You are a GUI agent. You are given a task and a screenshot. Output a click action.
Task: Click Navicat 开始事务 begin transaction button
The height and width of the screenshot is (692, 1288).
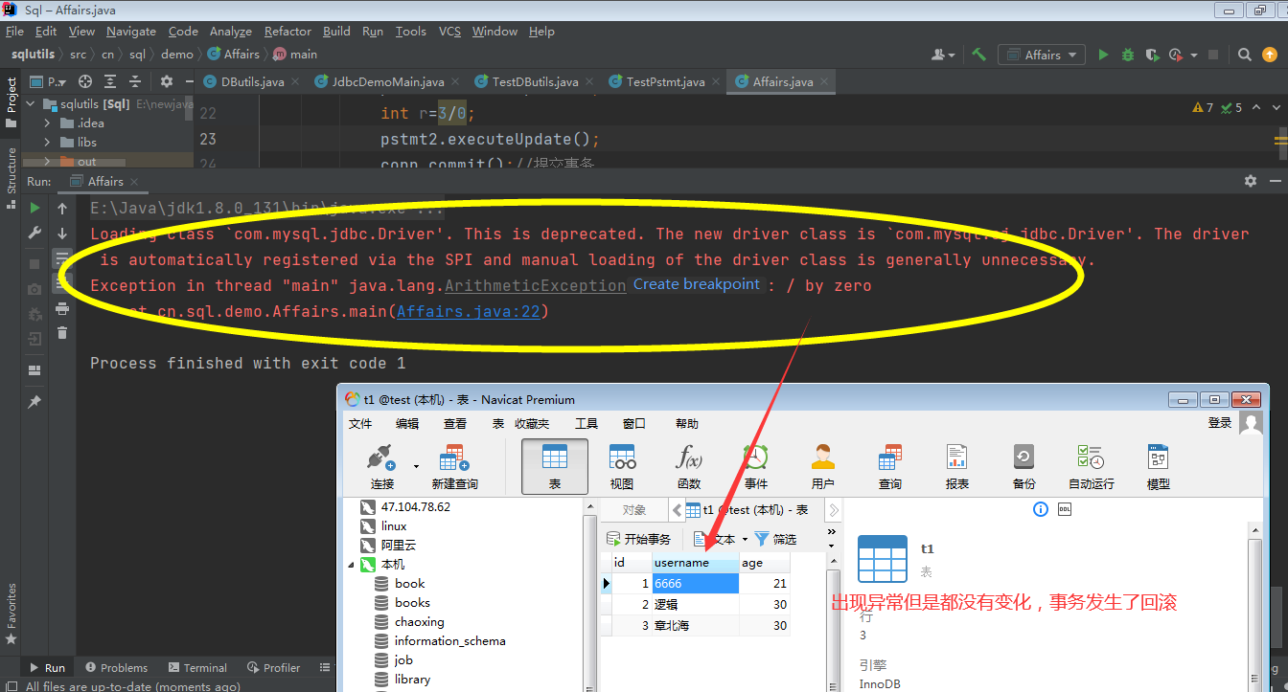pos(638,539)
